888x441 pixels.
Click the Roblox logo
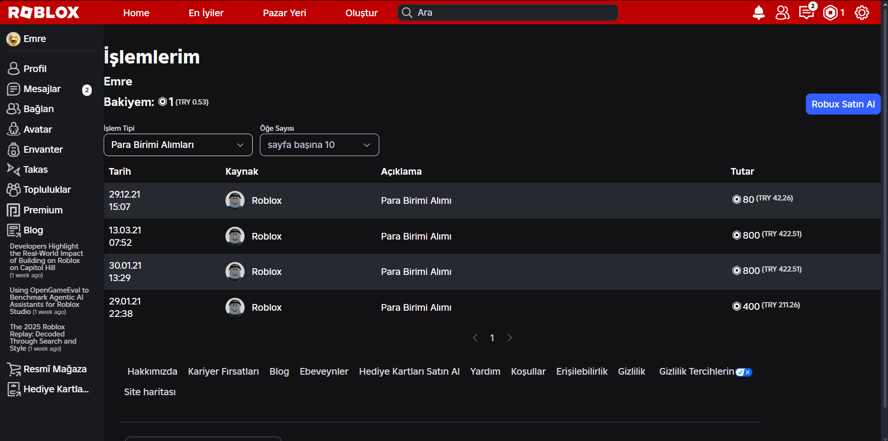point(44,12)
